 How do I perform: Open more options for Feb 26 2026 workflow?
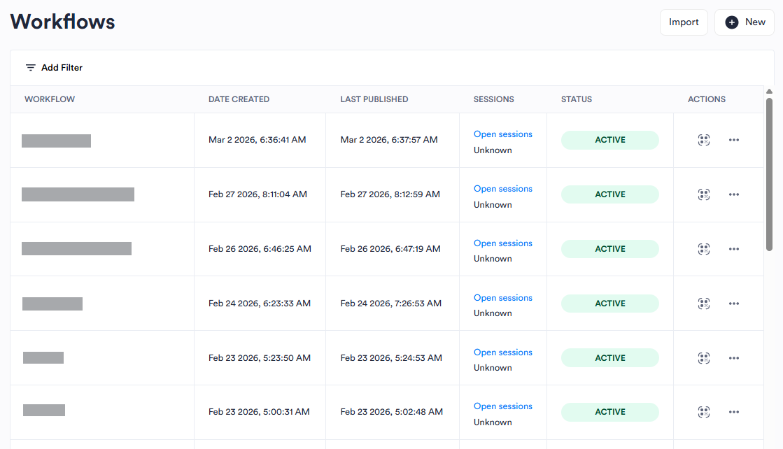point(733,249)
